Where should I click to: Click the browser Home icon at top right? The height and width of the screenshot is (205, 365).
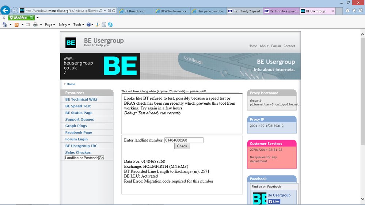[x=347, y=11]
